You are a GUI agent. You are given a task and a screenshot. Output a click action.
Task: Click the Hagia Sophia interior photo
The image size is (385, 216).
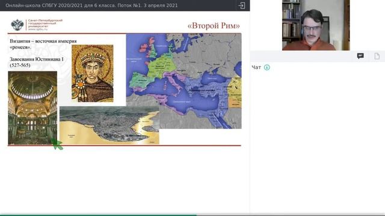pyautogui.click(x=32, y=108)
